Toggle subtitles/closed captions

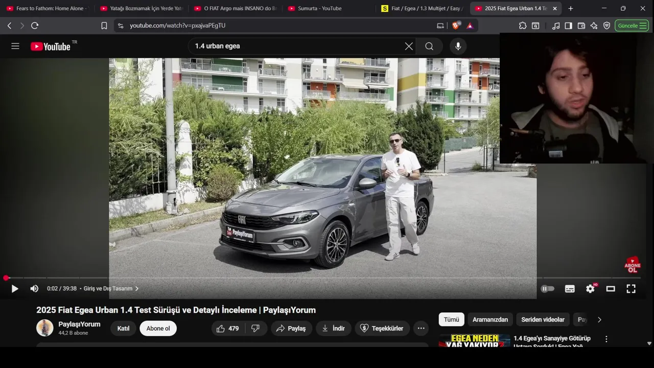(570, 289)
